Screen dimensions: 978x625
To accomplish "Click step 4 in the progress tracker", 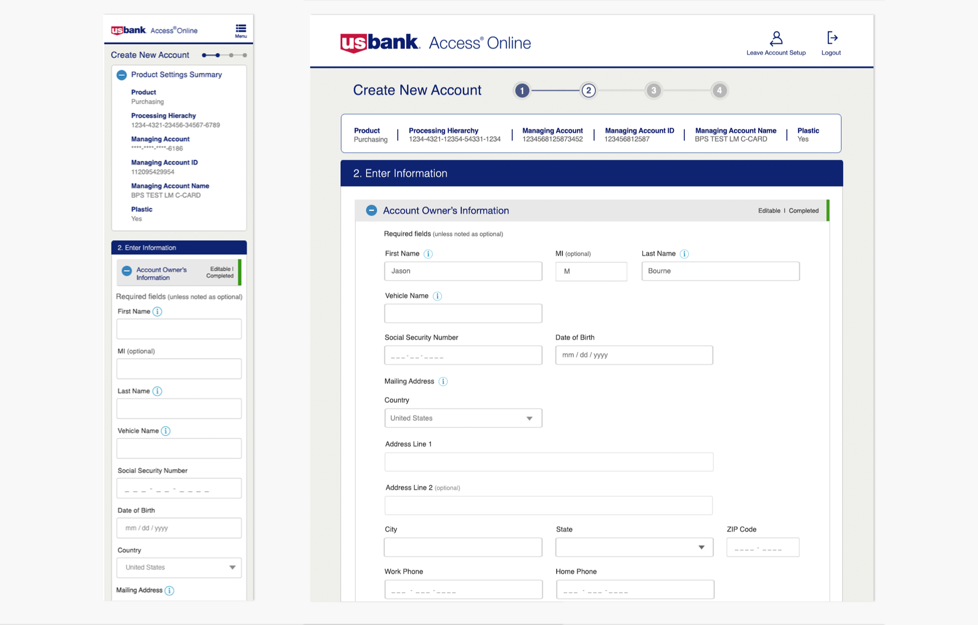I will 719,91.
